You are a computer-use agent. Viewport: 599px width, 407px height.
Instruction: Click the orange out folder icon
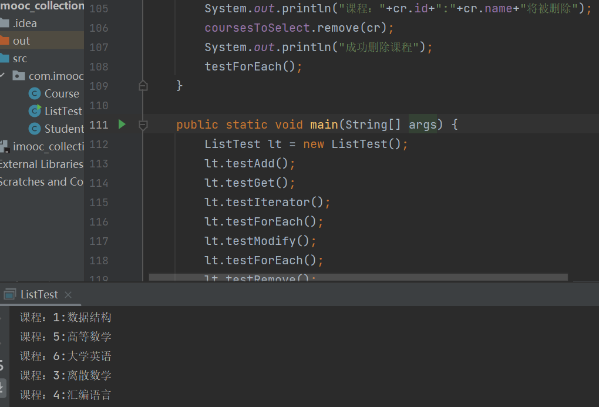point(4,41)
